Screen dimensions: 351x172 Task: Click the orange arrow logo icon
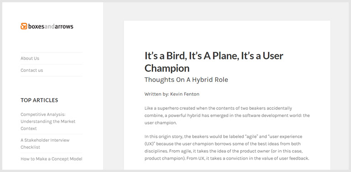(24, 26)
